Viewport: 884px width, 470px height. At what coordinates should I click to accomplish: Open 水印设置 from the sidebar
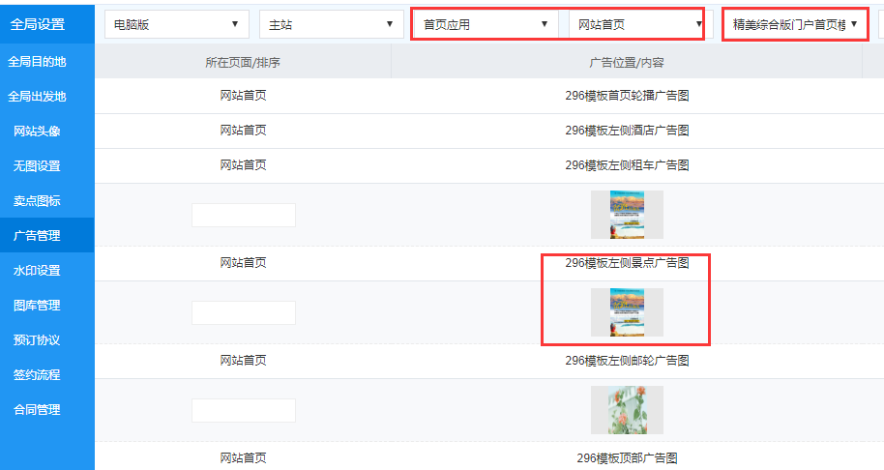click(x=37, y=271)
